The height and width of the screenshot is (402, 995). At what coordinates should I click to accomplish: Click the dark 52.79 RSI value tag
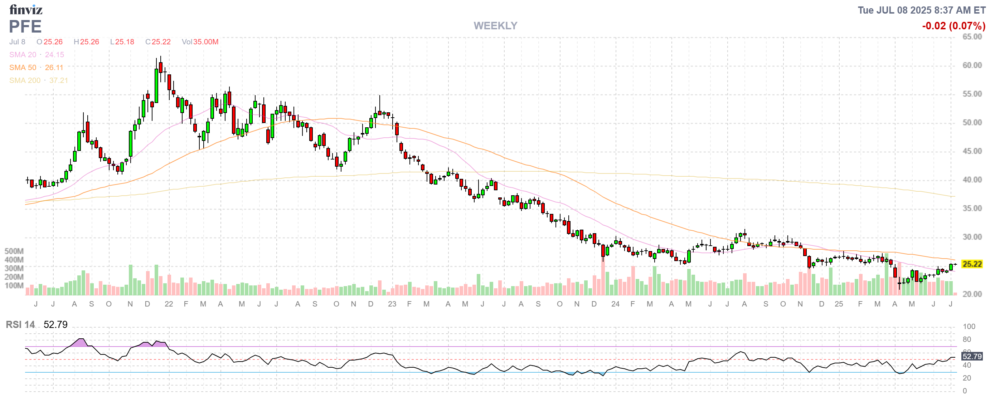coord(972,356)
